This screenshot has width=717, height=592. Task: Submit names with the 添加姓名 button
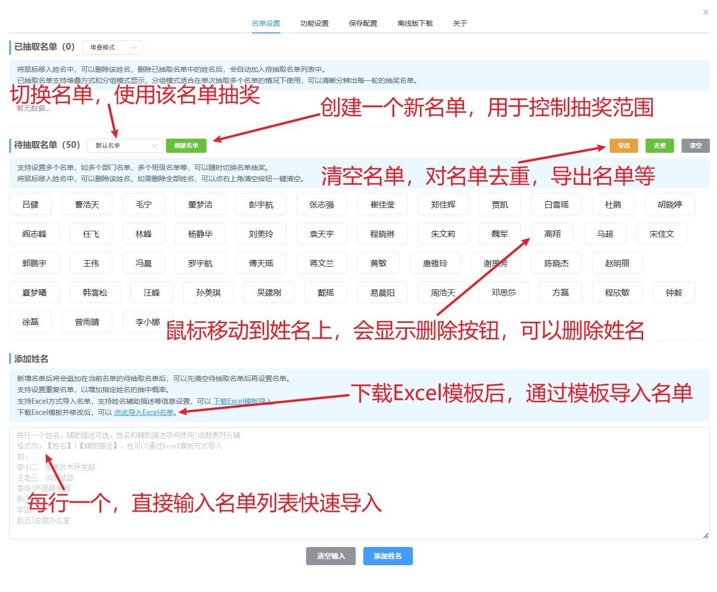pyautogui.click(x=388, y=556)
